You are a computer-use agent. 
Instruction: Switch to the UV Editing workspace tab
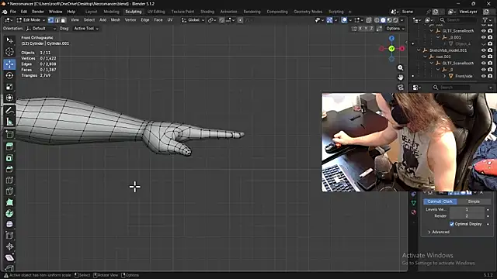(156, 12)
